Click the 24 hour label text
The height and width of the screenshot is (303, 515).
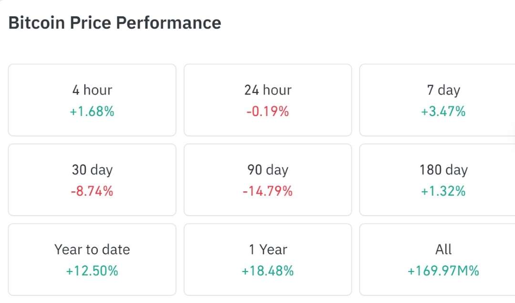268,90
